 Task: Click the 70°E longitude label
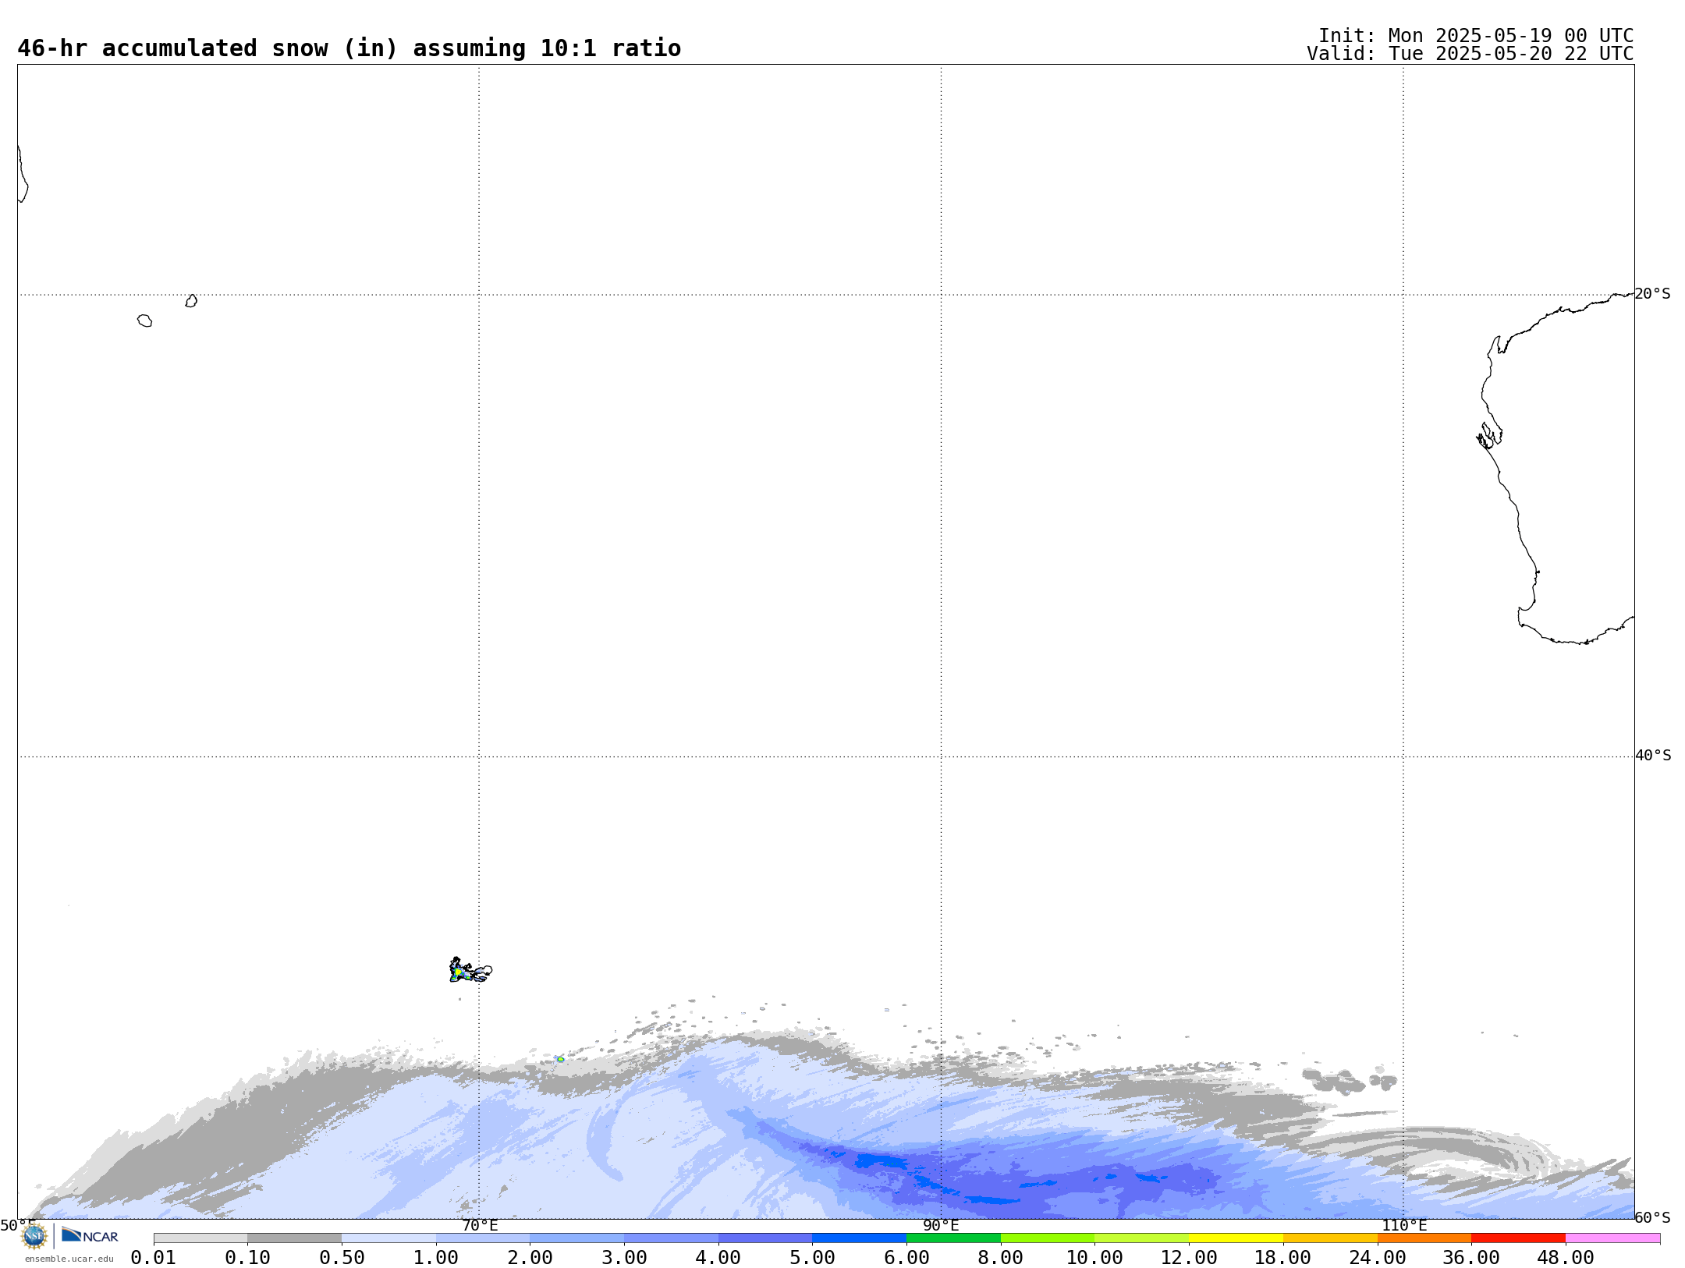480,1226
